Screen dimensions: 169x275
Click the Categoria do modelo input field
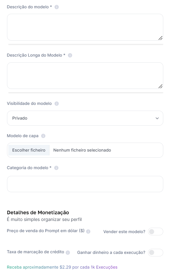[x=85, y=184]
